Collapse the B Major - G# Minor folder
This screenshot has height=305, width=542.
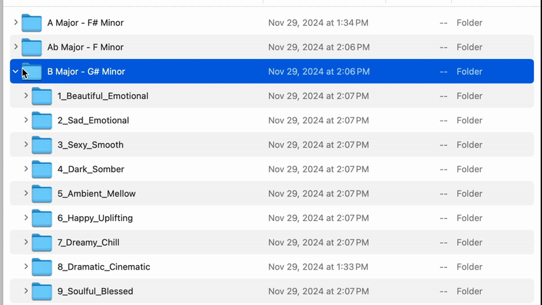(15, 71)
